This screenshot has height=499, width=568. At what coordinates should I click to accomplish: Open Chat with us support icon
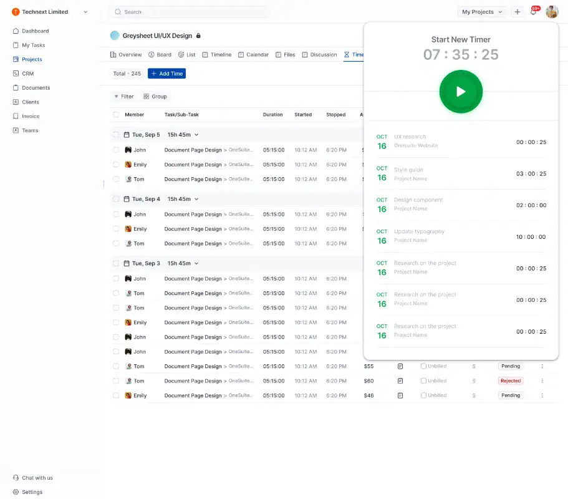point(16,478)
